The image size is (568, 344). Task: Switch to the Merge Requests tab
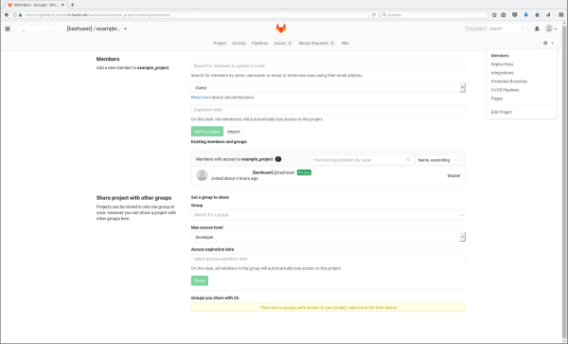coord(316,44)
